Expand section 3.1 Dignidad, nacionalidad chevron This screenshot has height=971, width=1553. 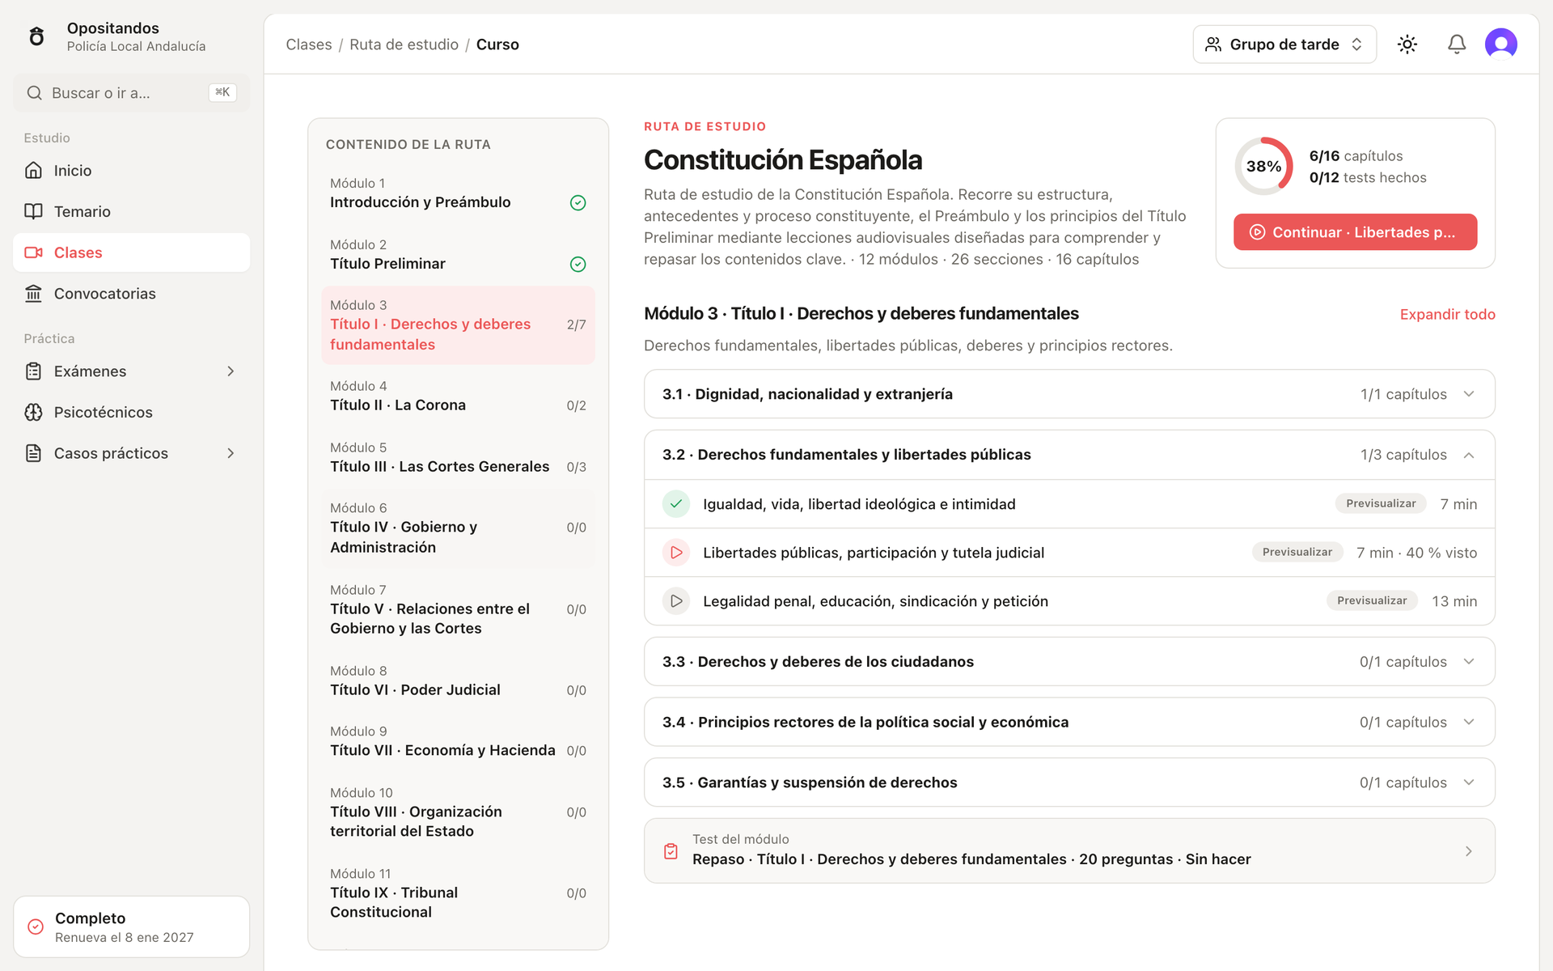(1469, 394)
